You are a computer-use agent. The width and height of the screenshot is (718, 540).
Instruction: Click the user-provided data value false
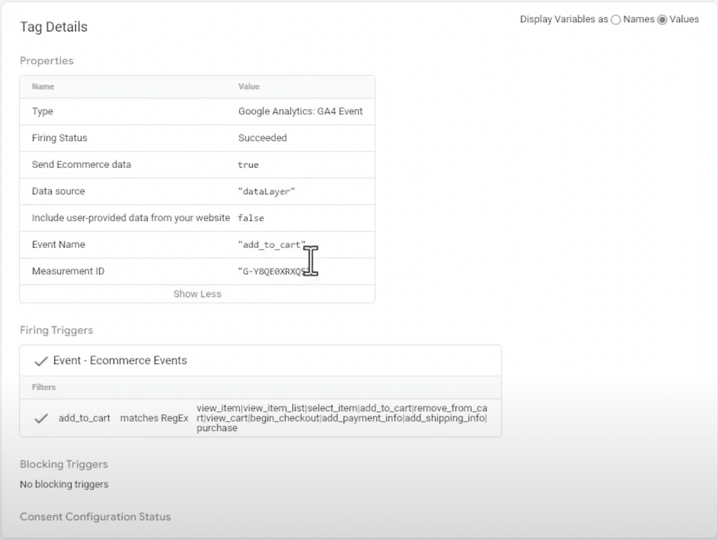251,218
